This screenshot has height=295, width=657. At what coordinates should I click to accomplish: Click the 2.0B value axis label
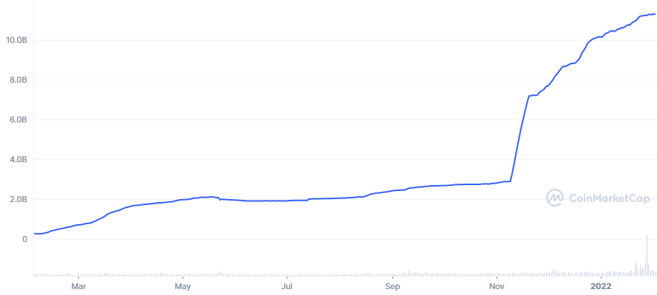[x=18, y=199]
